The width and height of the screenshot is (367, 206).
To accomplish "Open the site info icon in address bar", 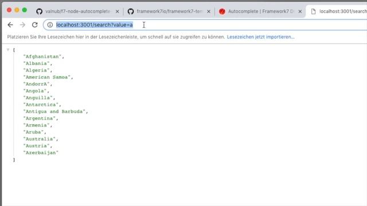I will pos(50,25).
